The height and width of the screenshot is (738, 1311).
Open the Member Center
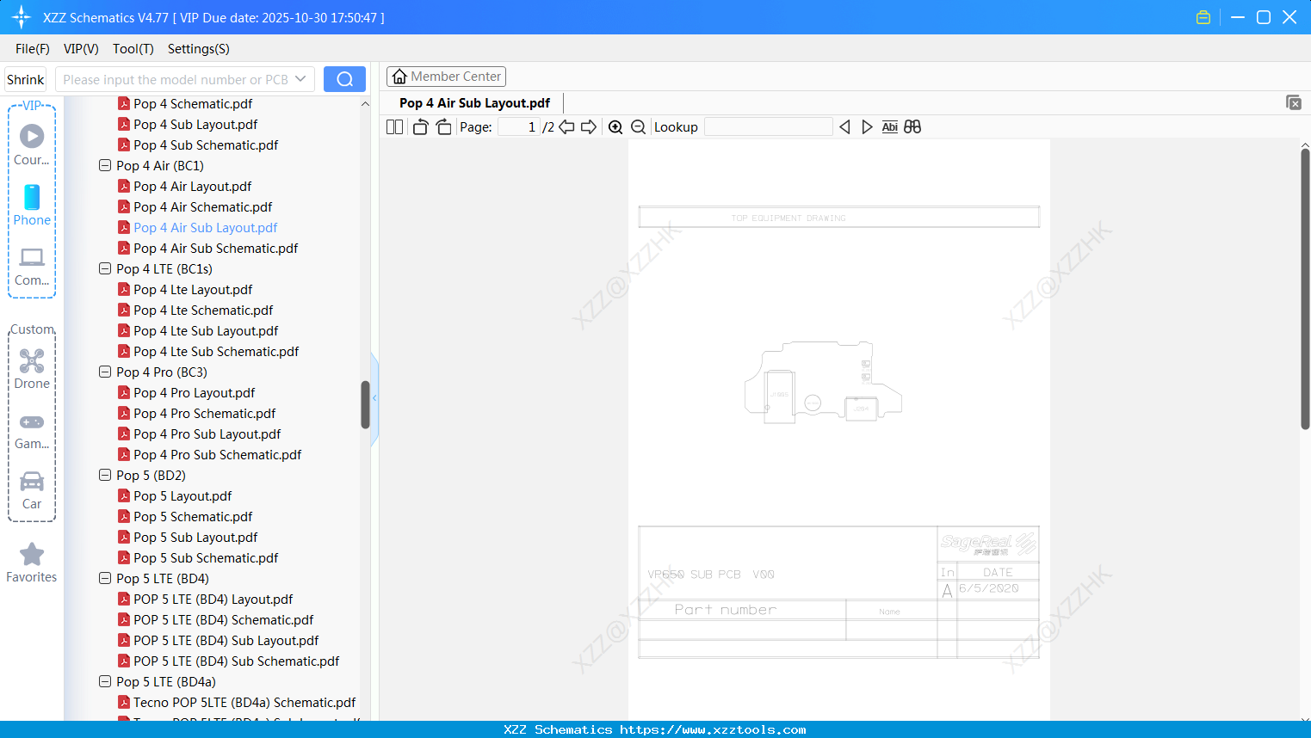click(x=446, y=76)
